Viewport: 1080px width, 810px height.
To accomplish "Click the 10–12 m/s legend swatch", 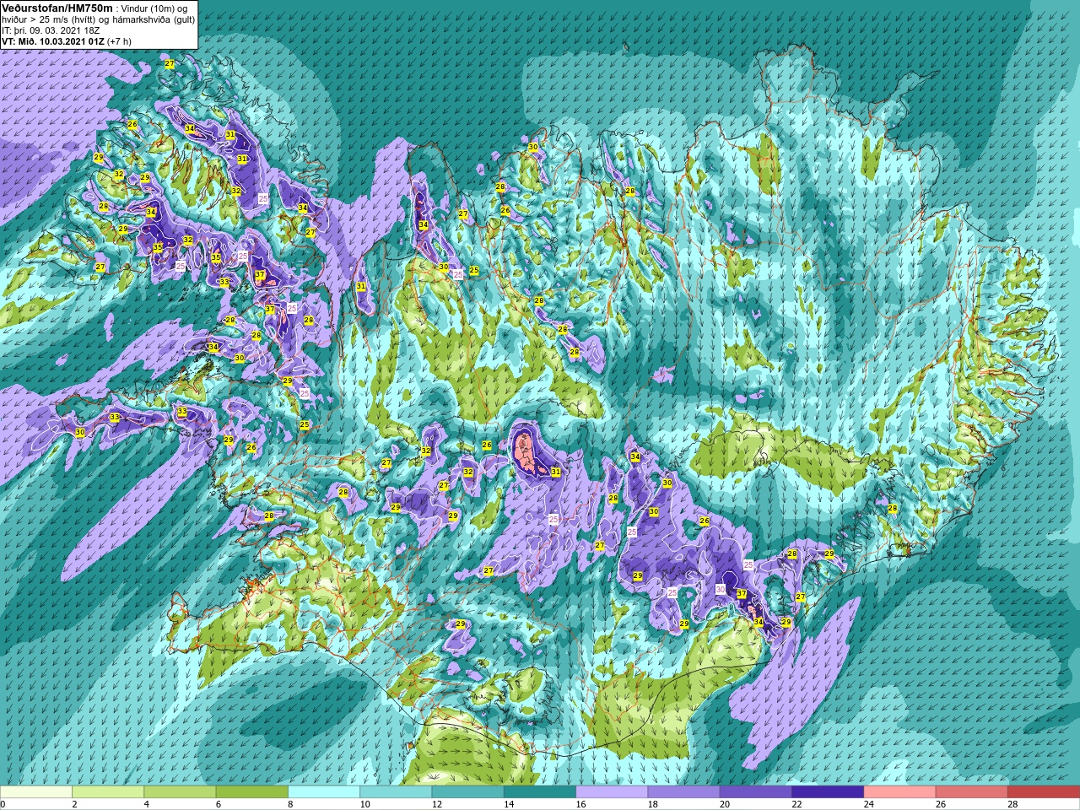I will 396,792.
